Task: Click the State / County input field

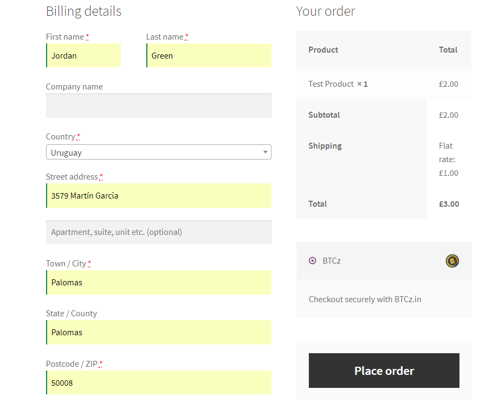Action: click(x=159, y=333)
